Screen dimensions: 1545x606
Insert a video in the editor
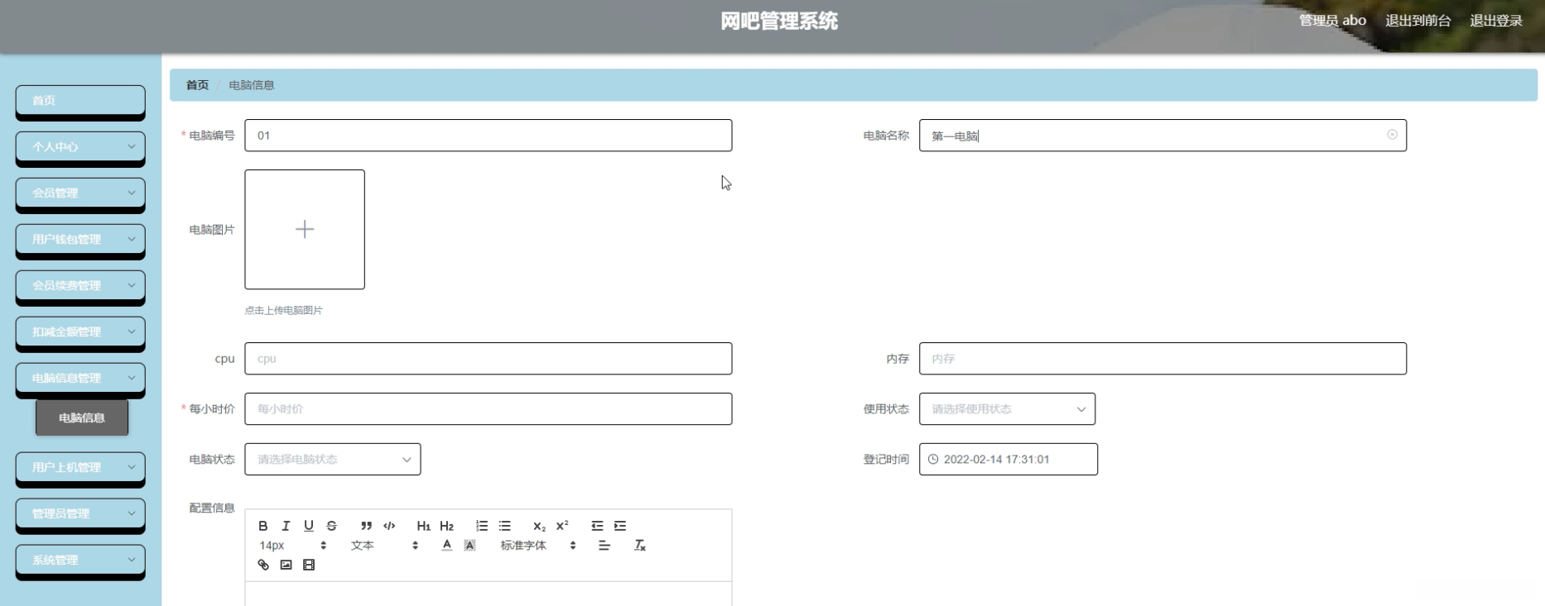[x=309, y=565]
